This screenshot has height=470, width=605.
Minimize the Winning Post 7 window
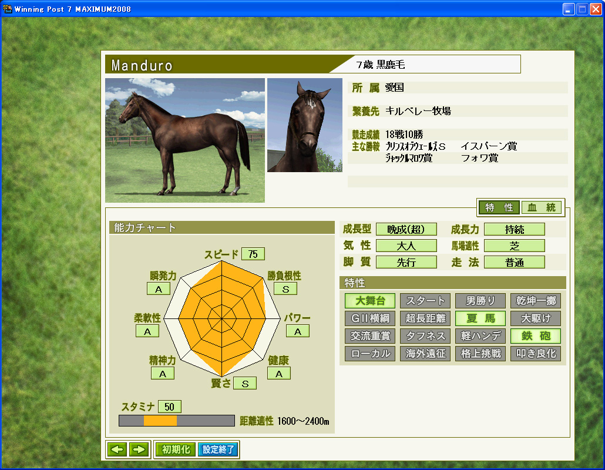pos(568,9)
